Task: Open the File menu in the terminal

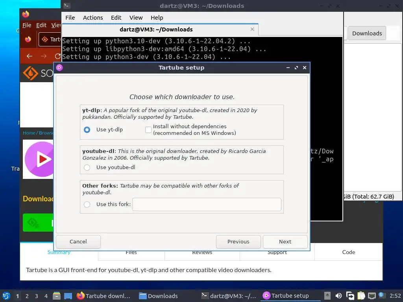Action: [70, 18]
